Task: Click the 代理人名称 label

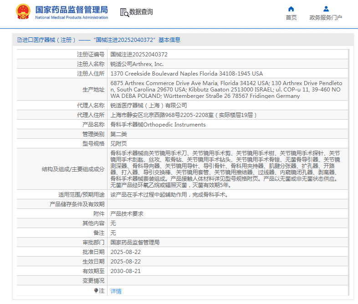Action: click(91, 106)
